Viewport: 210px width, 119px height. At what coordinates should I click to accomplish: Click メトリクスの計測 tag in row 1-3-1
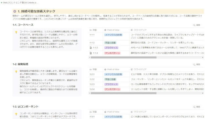113,117
